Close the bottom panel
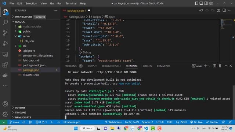 (x=231, y=66)
